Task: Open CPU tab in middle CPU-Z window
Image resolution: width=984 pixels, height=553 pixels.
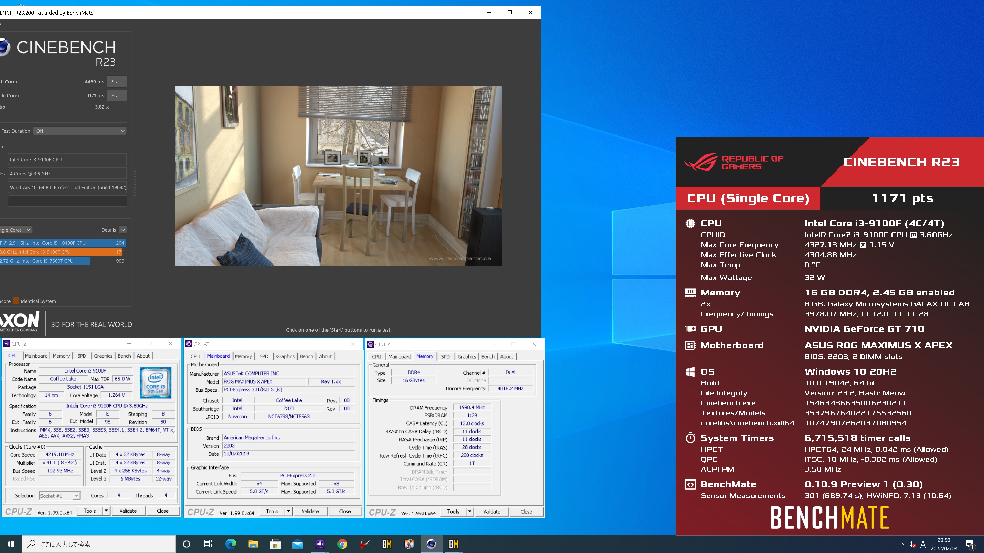Action: tap(195, 356)
